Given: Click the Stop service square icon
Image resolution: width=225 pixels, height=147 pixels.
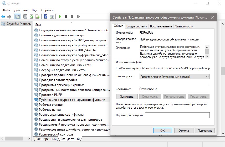Looking at the screenshot, I should (66, 16).
